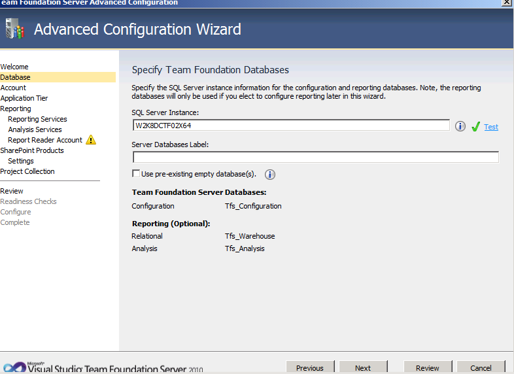Open Application Tier wizard step
514x374 pixels.
point(24,98)
